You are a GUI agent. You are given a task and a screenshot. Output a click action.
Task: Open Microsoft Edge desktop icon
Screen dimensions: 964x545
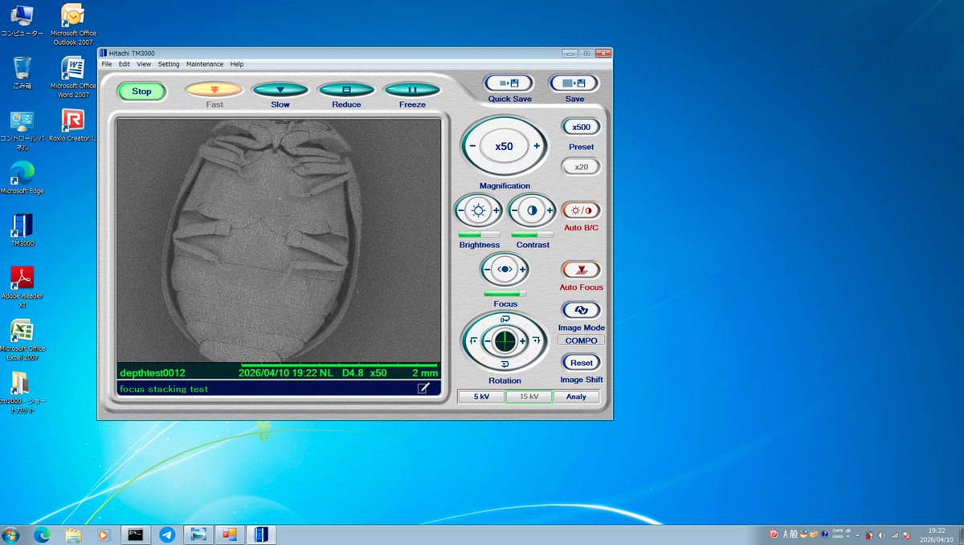pos(22,177)
